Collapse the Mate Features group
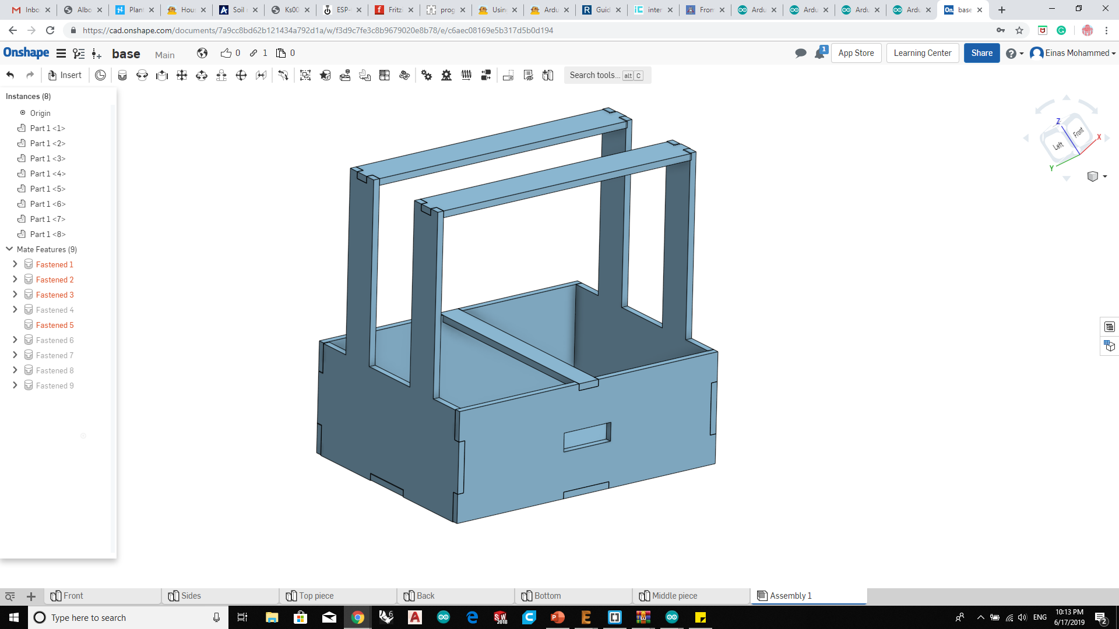 pos(9,249)
